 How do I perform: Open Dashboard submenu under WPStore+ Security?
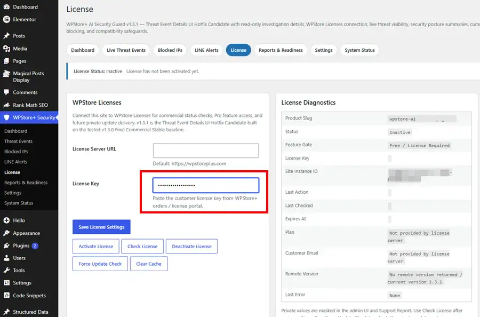tap(15, 131)
